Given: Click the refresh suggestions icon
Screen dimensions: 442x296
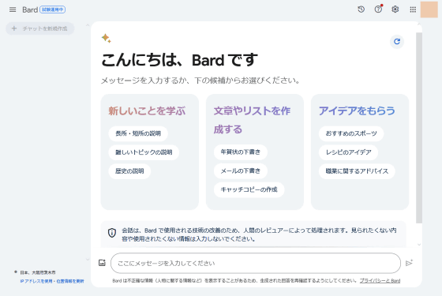Looking at the screenshot, I should coord(397,42).
